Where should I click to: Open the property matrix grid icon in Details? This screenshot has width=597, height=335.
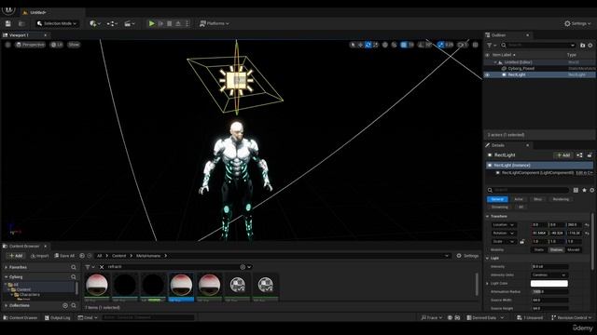(x=576, y=190)
